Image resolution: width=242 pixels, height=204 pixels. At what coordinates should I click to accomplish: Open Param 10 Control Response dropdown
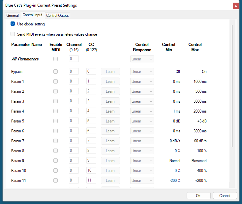pos(142,170)
